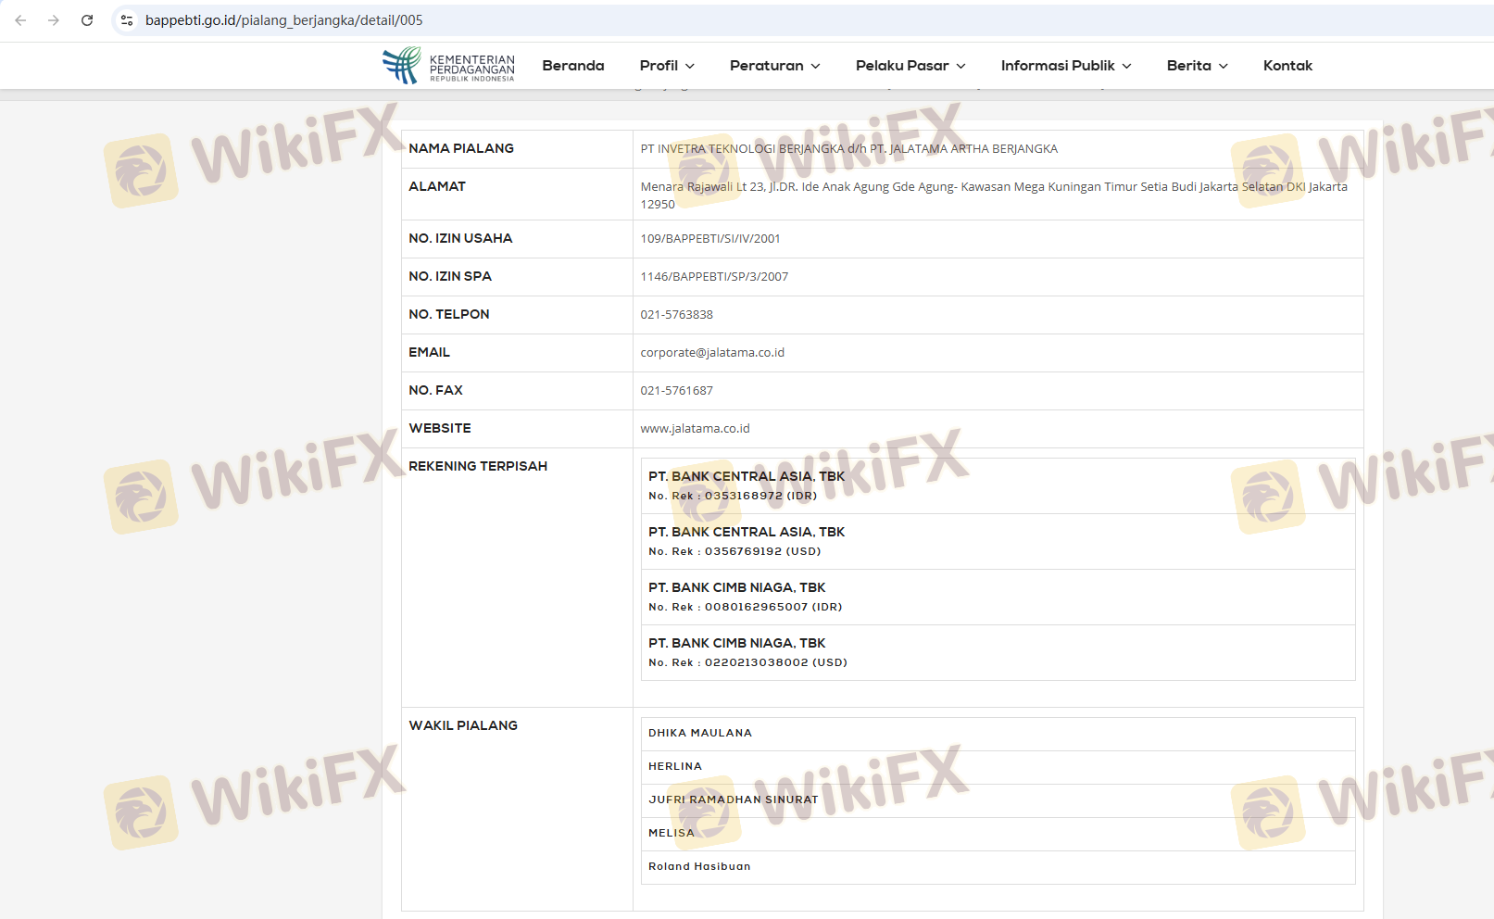Viewport: 1494px width, 919px height.
Task: Click the browser back arrow
Action: (20, 20)
